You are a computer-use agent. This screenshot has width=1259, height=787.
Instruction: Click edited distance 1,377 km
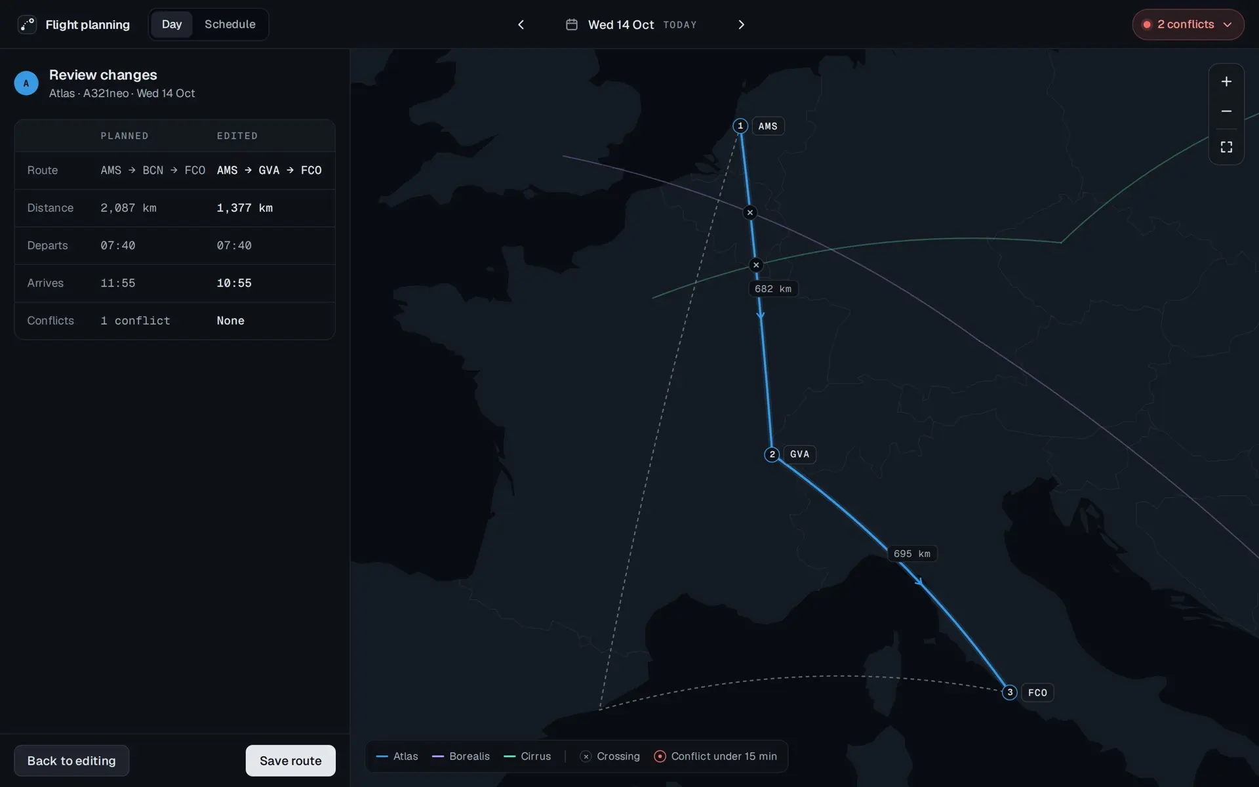click(245, 208)
